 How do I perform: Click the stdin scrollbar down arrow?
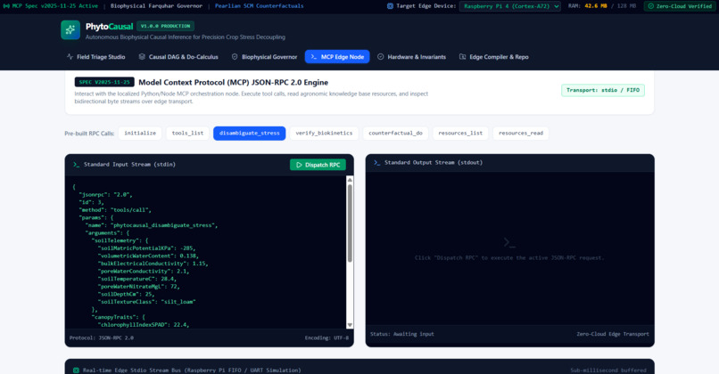(350, 325)
